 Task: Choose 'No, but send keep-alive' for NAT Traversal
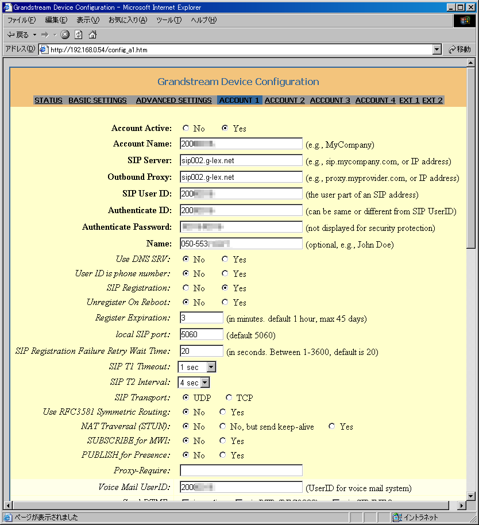[x=223, y=427]
